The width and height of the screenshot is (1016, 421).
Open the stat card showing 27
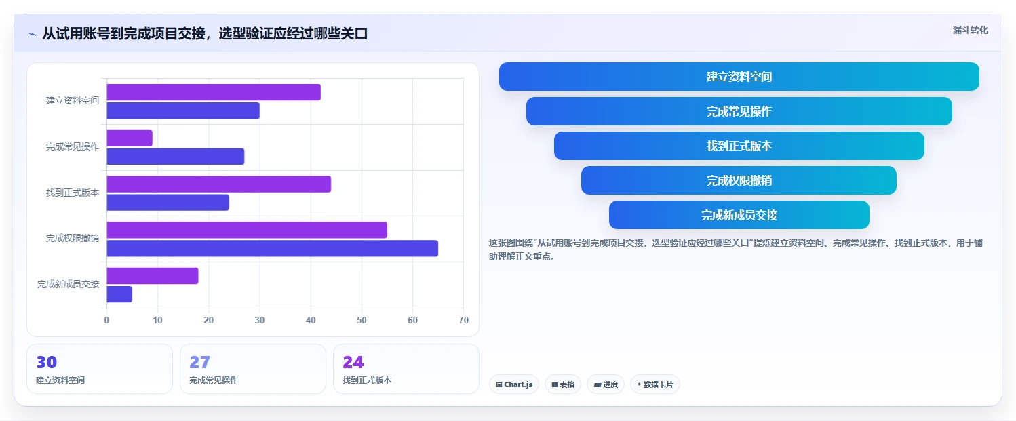[x=253, y=369]
